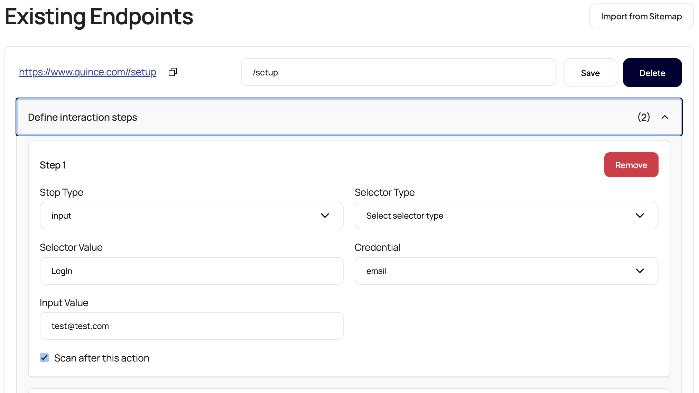This screenshot has height=393, width=699.
Task: Open the Credential dropdown
Action: pos(506,271)
